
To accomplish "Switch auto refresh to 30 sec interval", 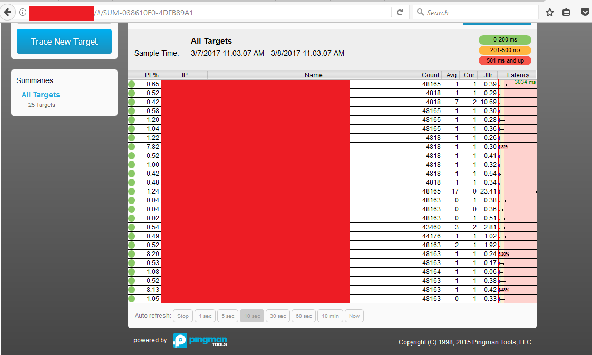I will (x=277, y=316).
